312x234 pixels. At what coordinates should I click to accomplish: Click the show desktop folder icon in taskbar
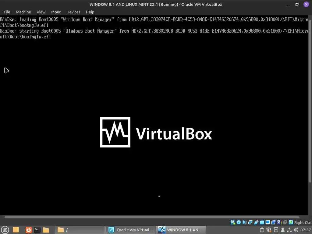pyautogui.click(x=16, y=230)
